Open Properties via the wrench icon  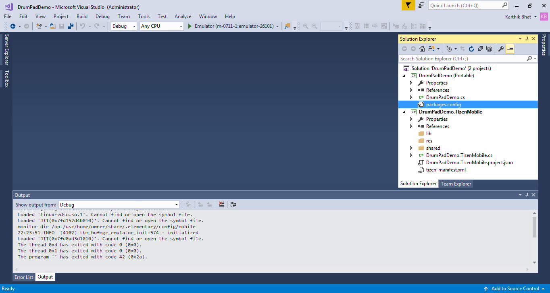pyautogui.click(x=501, y=49)
